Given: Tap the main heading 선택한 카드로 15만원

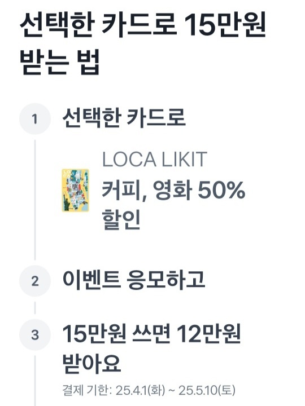Looking at the screenshot, I should pos(143,25).
